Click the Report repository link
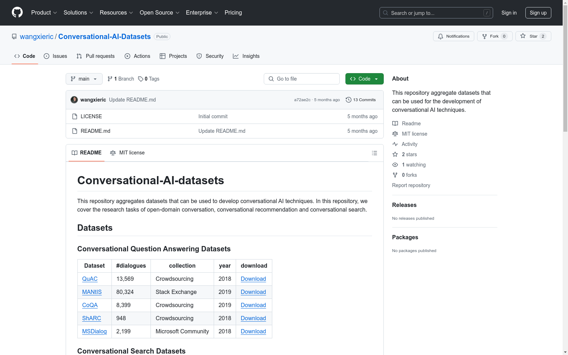The image size is (568, 355). (x=411, y=185)
